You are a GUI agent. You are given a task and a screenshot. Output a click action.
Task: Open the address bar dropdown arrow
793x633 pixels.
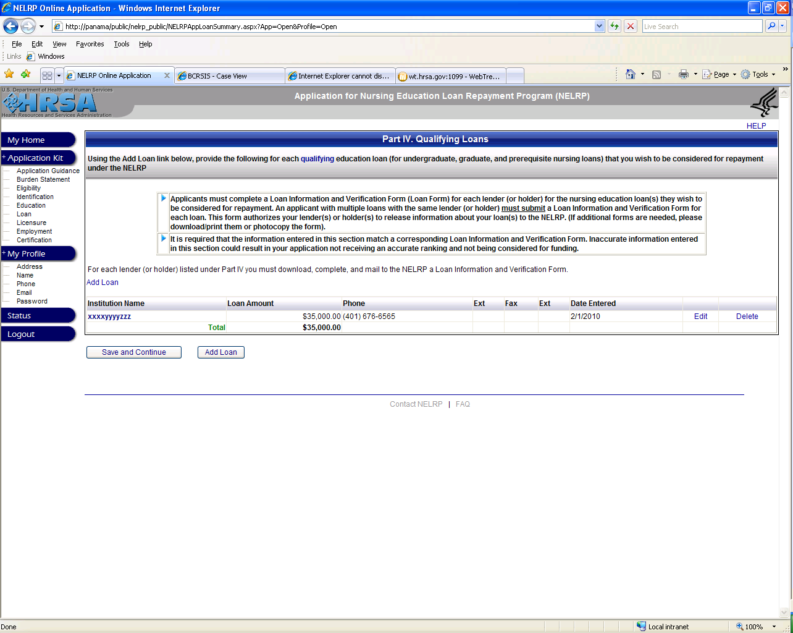coord(599,26)
